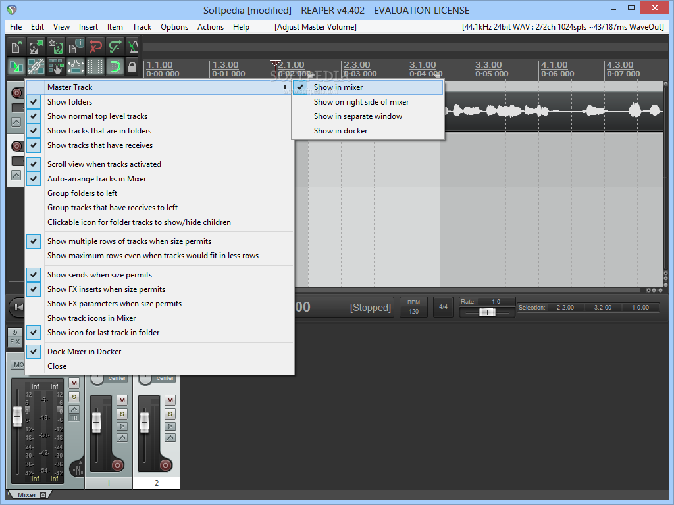The width and height of the screenshot is (674, 505).
Task: Select Show in mixer submenu item
Action: tap(368, 87)
